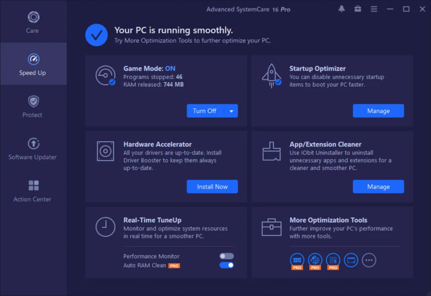Open Software Updater from sidebar
431x296 pixels.
click(x=33, y=149)
